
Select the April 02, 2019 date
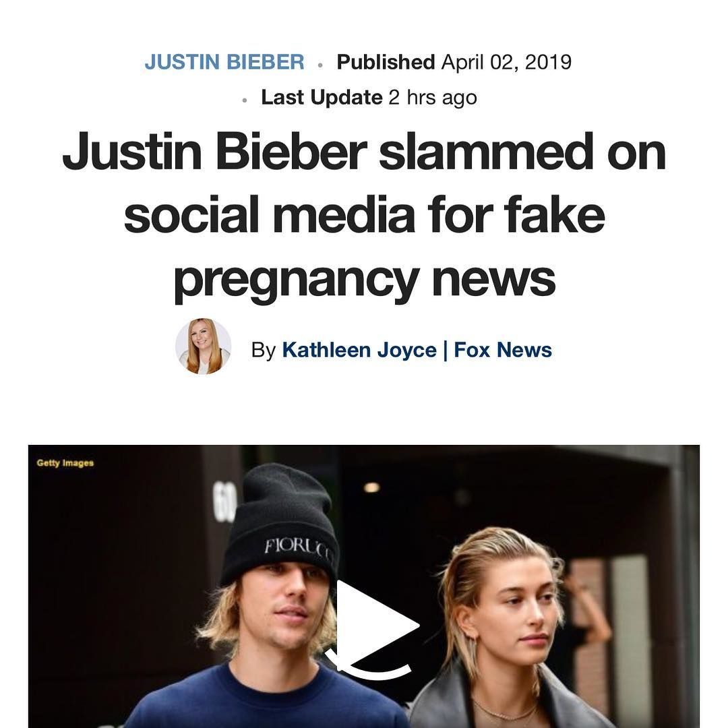tap(506, 62)
